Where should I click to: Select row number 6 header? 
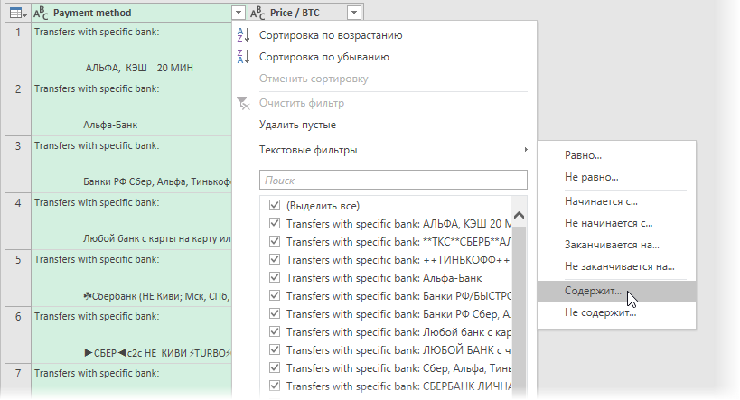(18, 335)
